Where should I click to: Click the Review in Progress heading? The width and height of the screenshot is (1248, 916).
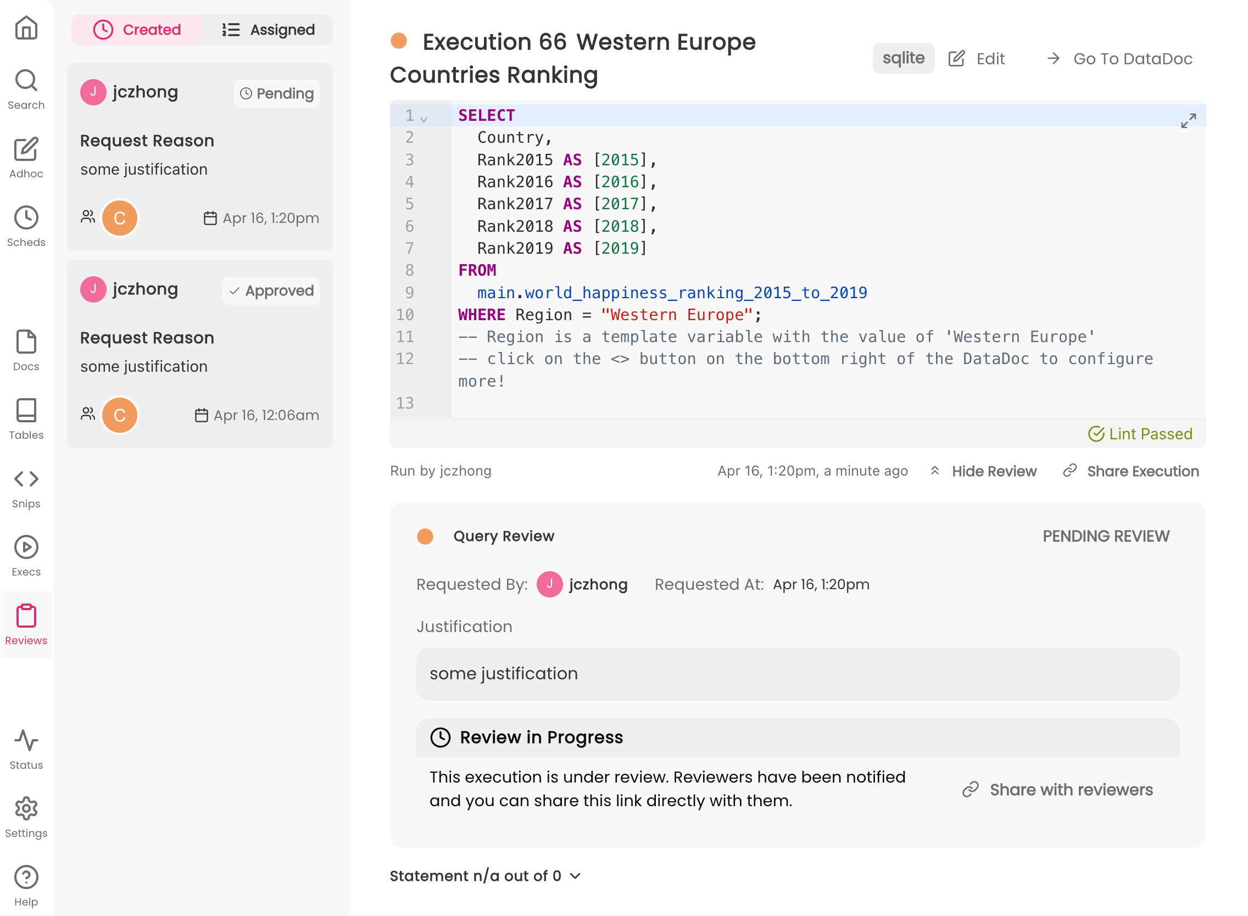pos(542,738)
